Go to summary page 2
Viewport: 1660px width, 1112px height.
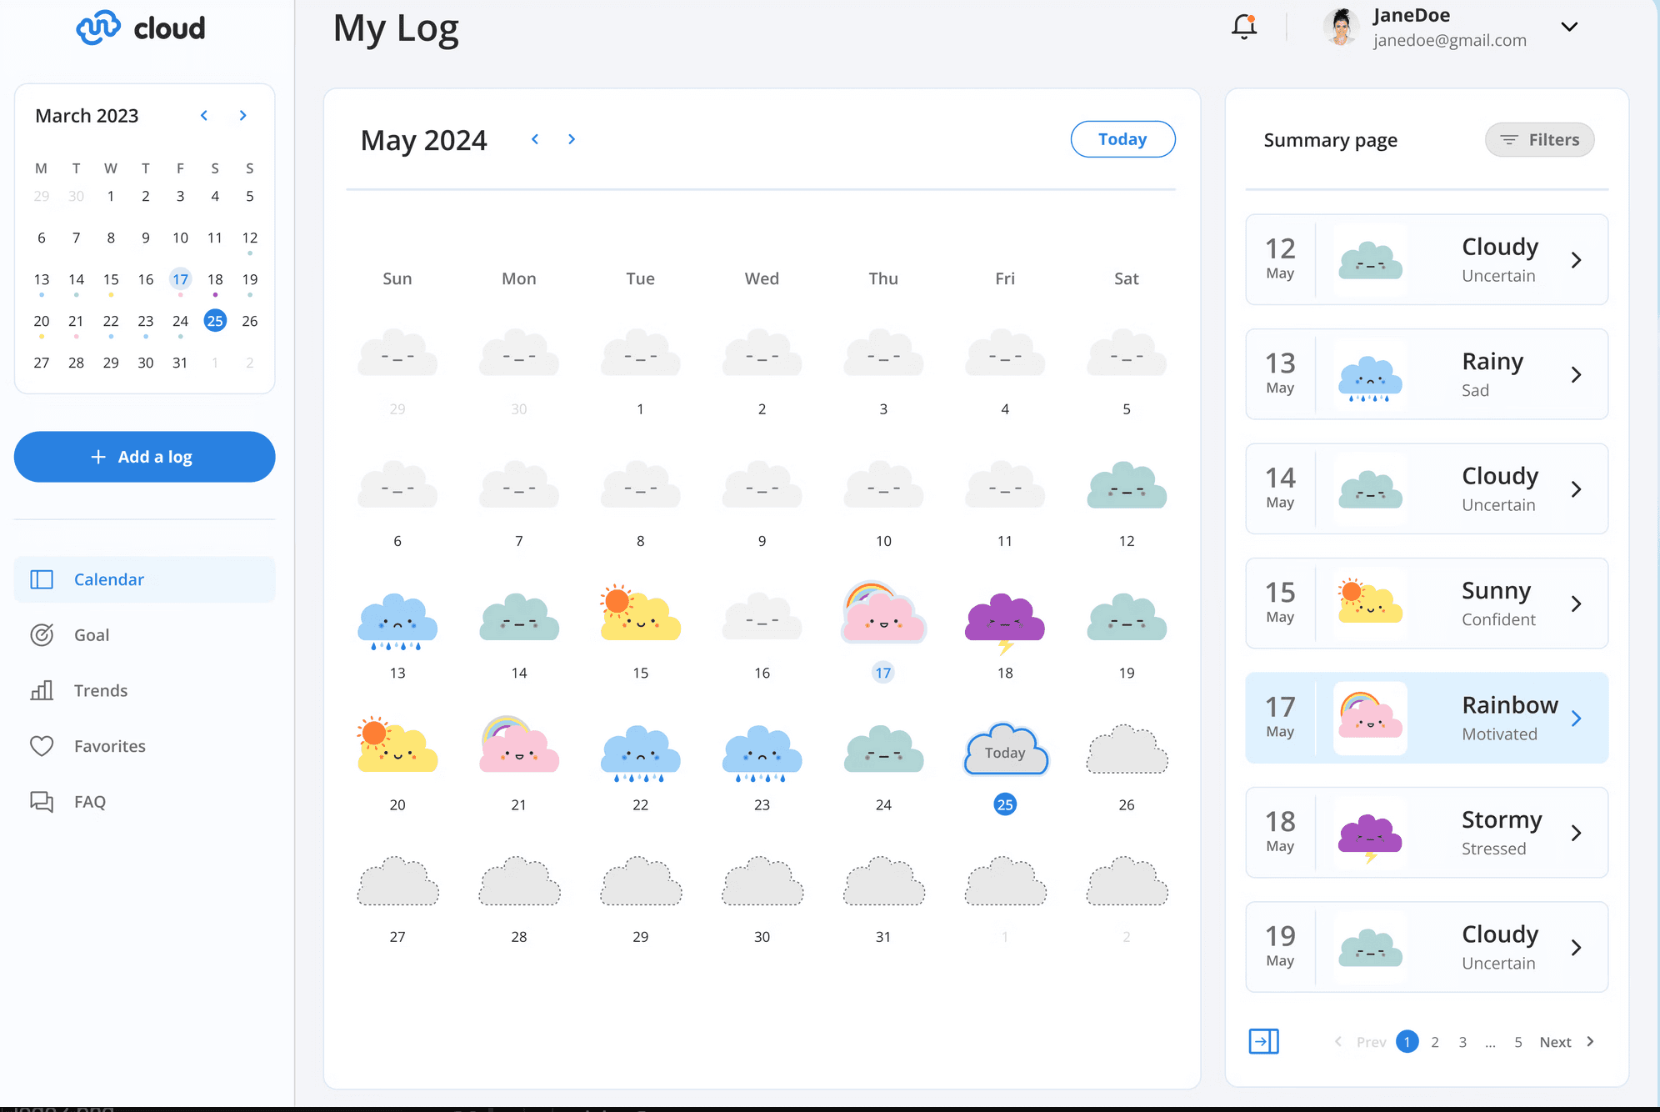pos(1435,1042)
